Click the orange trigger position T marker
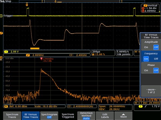The width and height of the screenshot is (161, 120). (x=27, y=5)
